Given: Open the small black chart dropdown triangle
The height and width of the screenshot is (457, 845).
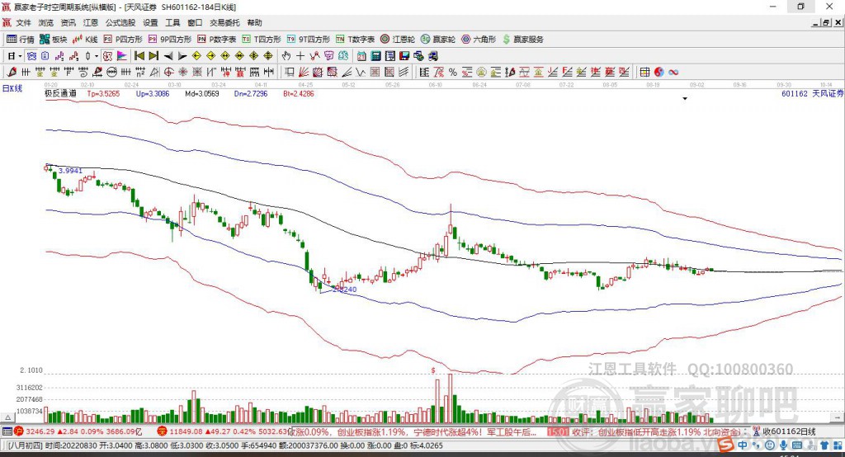Looking at the screenshot, I should 685,99.
